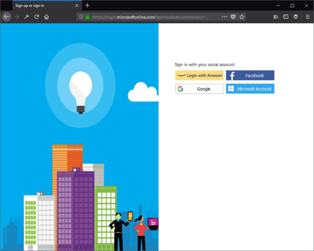This screenshot has width=314, height=251.
Task: Save the page to Pocket
Action: pyautogui.click(x=233, y=17)
